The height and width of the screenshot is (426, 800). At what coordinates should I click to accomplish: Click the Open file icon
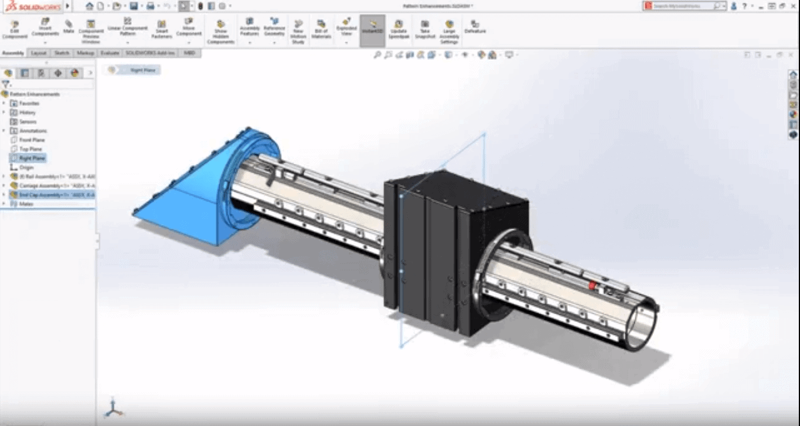(117, 6)
